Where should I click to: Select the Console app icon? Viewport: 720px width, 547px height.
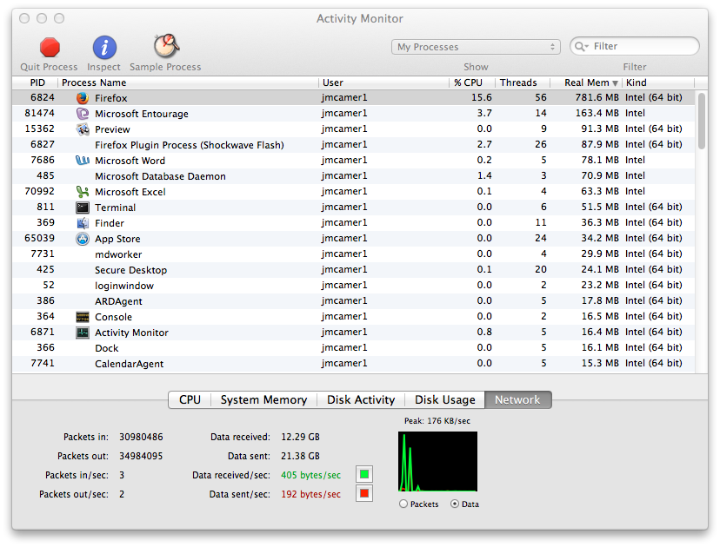(x=83, y=317)
